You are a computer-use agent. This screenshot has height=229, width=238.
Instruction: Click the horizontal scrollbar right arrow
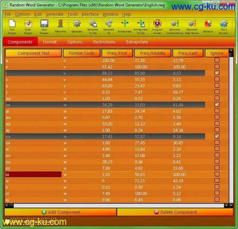(x=226, y=206)
